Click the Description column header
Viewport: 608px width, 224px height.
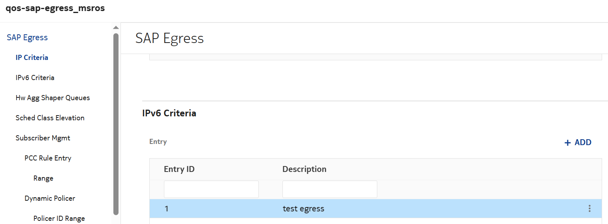pyautogui.click(x=304, y=169)
